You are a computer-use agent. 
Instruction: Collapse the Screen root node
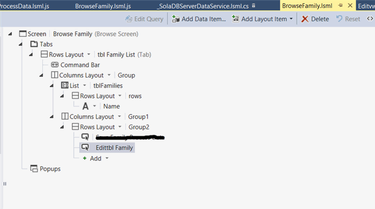point(10,34)
